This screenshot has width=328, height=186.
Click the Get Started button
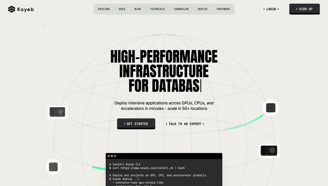[136, 124]
